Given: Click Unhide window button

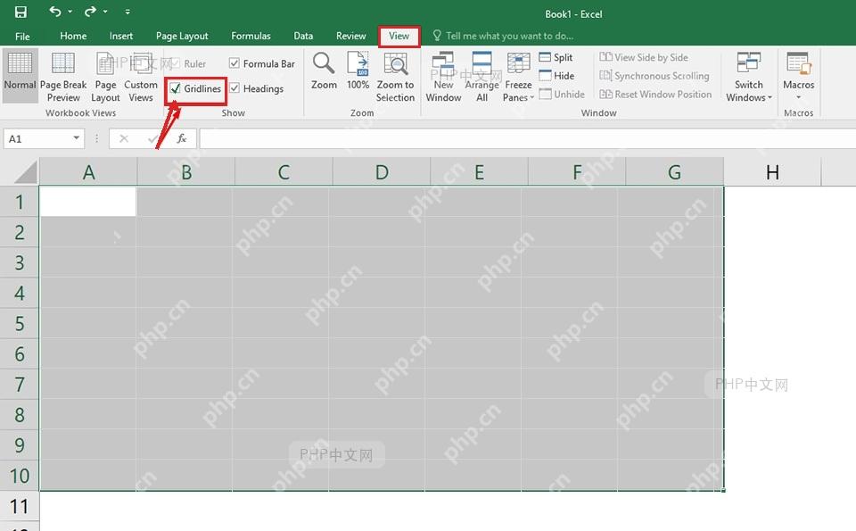Looking at the screenshot, I should pyautogui.click(x=562, y=94).
